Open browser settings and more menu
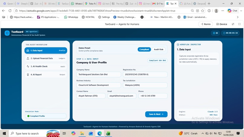This screenshot has width=244, height=137. (x=223, y=11)
